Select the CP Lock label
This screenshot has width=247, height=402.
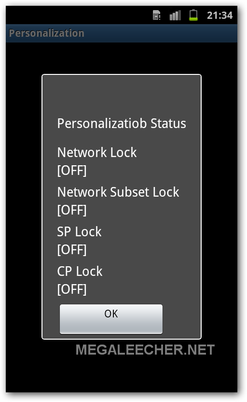(x=80, y=271)
